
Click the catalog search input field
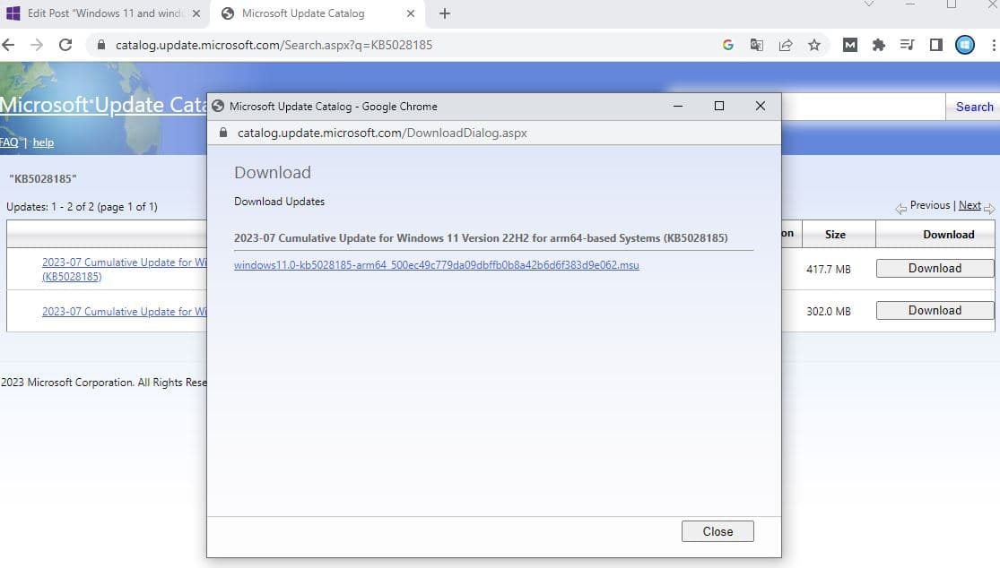(863, 107)
